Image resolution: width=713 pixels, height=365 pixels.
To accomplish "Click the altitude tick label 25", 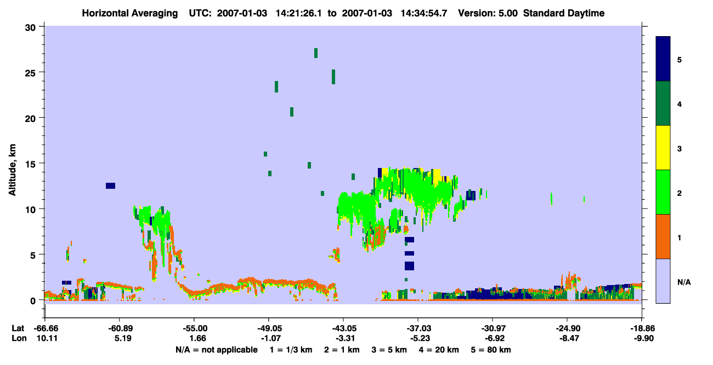I will pos(32,72).
